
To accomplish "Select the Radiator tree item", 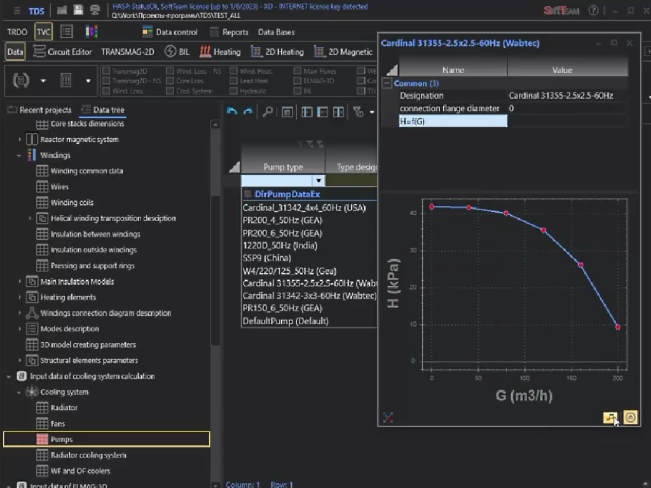I will [64, 408].
